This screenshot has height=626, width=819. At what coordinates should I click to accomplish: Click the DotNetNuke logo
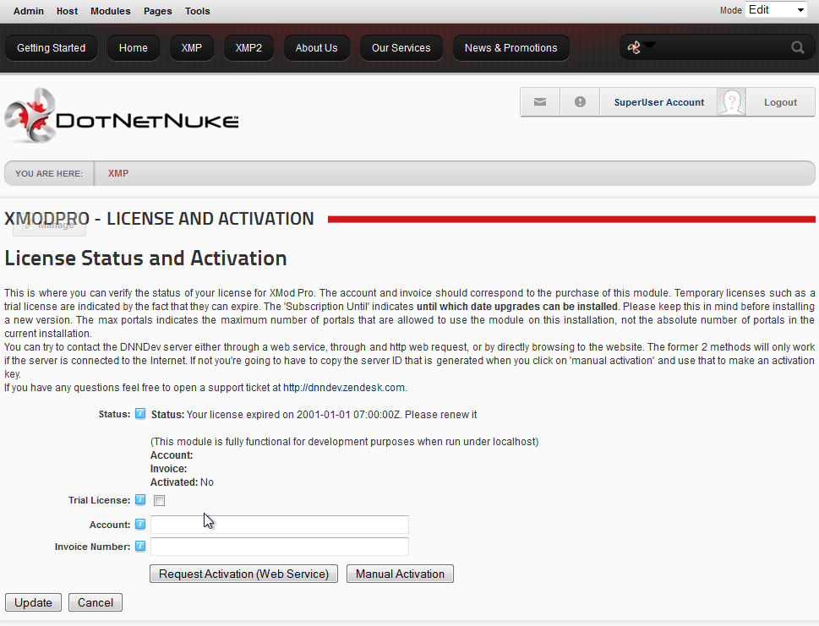(121, 116)
